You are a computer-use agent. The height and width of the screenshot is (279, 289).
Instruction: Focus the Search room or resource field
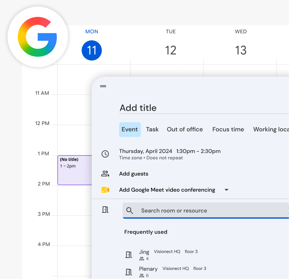[x=206, y=210]
